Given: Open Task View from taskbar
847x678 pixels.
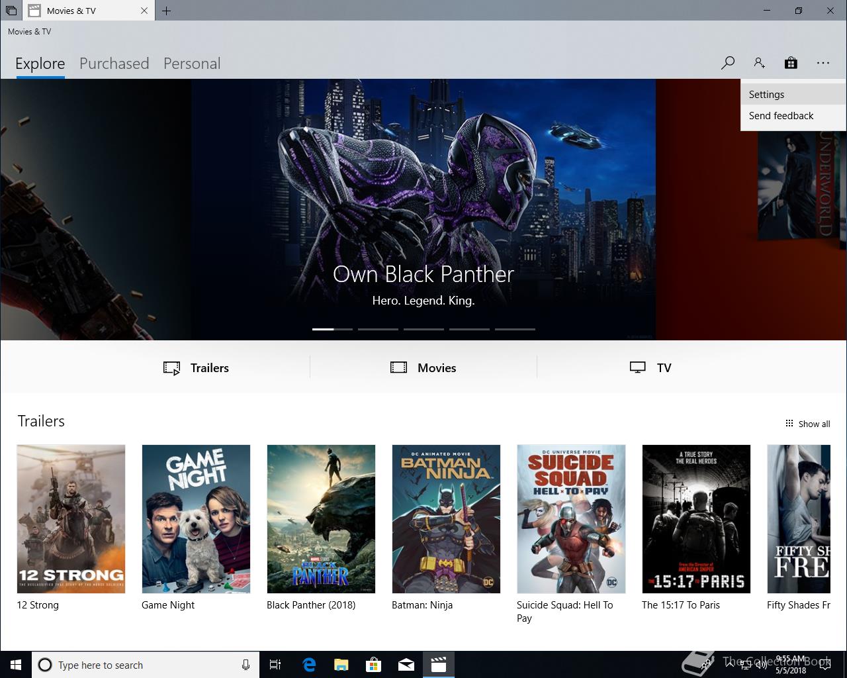Looking at the screenshot, I should coord(275,665).
